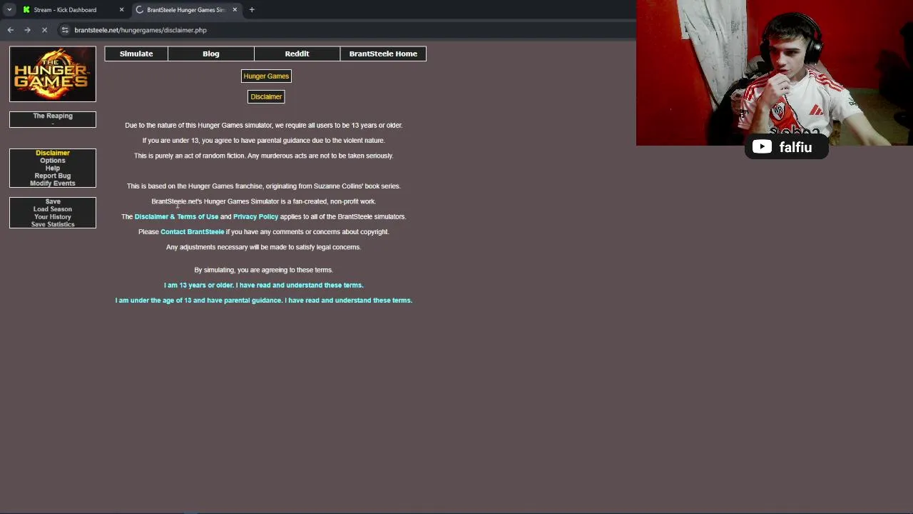Click the yellow Hunger Games button
The width and height of the screenshot is (913, 514).
point(266,76)
